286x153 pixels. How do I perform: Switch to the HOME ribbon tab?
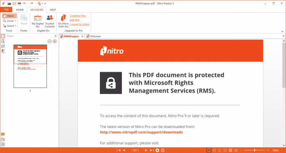coord(20,10)
